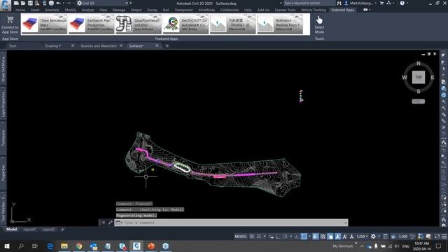Toggle polar tracking in the status bar
This screenshot has width=448, height=252.
click(285, 237)
